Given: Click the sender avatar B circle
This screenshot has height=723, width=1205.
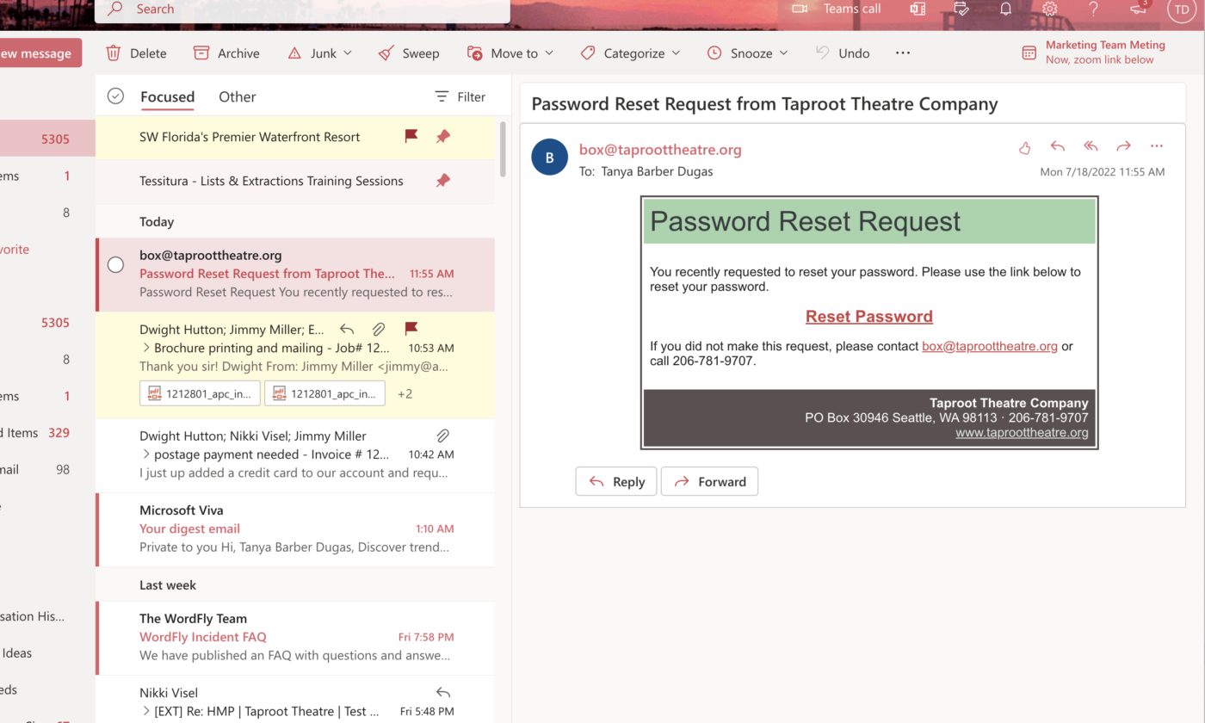Looking at the screenshot, I should [550, 158].
